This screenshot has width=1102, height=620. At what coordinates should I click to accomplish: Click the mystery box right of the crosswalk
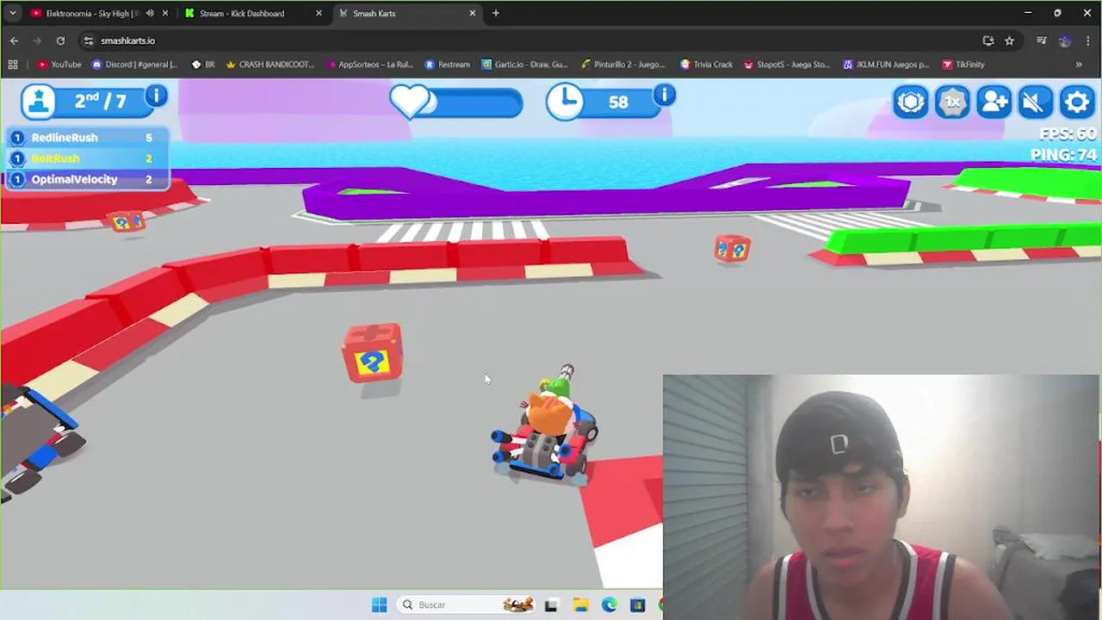(733, 249)
